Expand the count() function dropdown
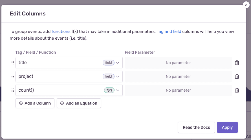The width and height of the screenshot is (251, 140). [118, 90]
